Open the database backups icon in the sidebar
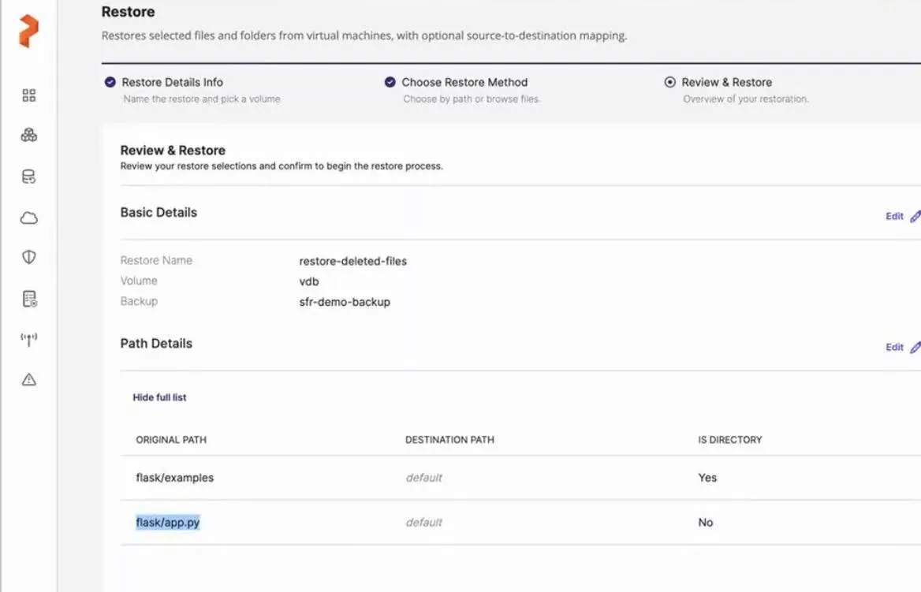 [x=29, y=177]
